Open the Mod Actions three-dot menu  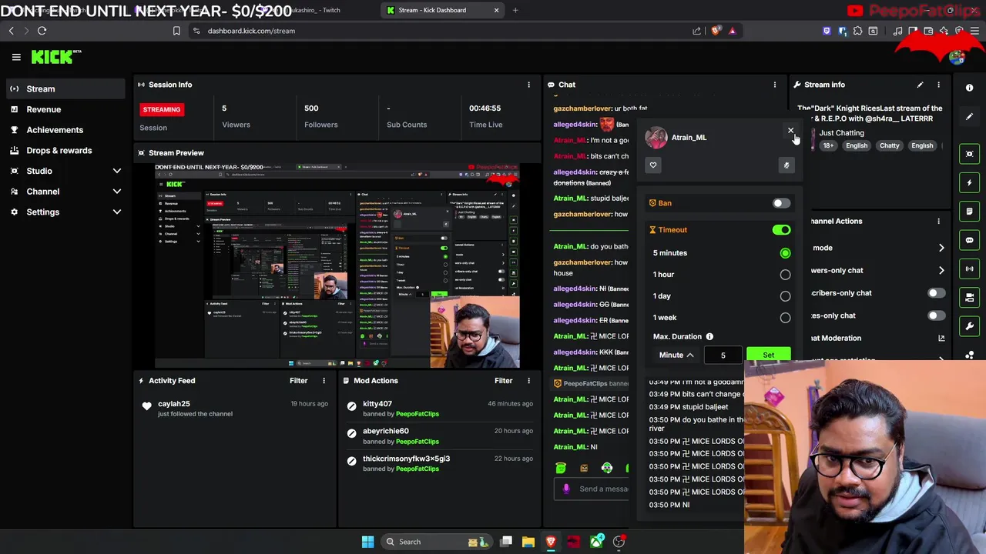pyautogui.click(x=528, y=380)
